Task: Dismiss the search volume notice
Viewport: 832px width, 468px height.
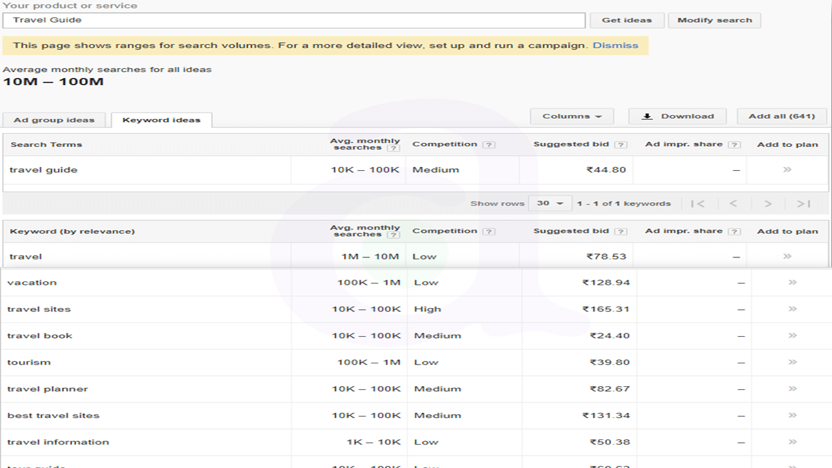Action: click(615, 45)
